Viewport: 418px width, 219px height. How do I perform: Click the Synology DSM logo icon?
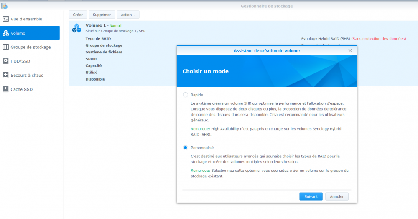(x=4, y=6)
